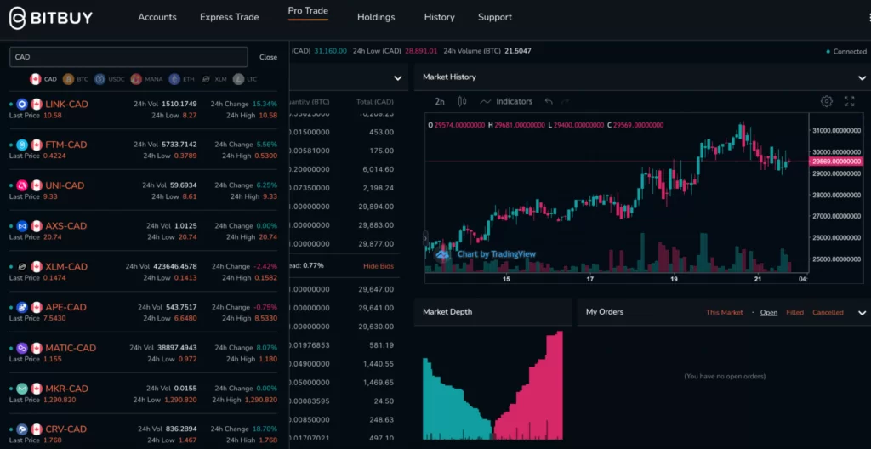This screenshot has height=449, width=871.
Task: Open the Accounts page
Action: (157, 17)
